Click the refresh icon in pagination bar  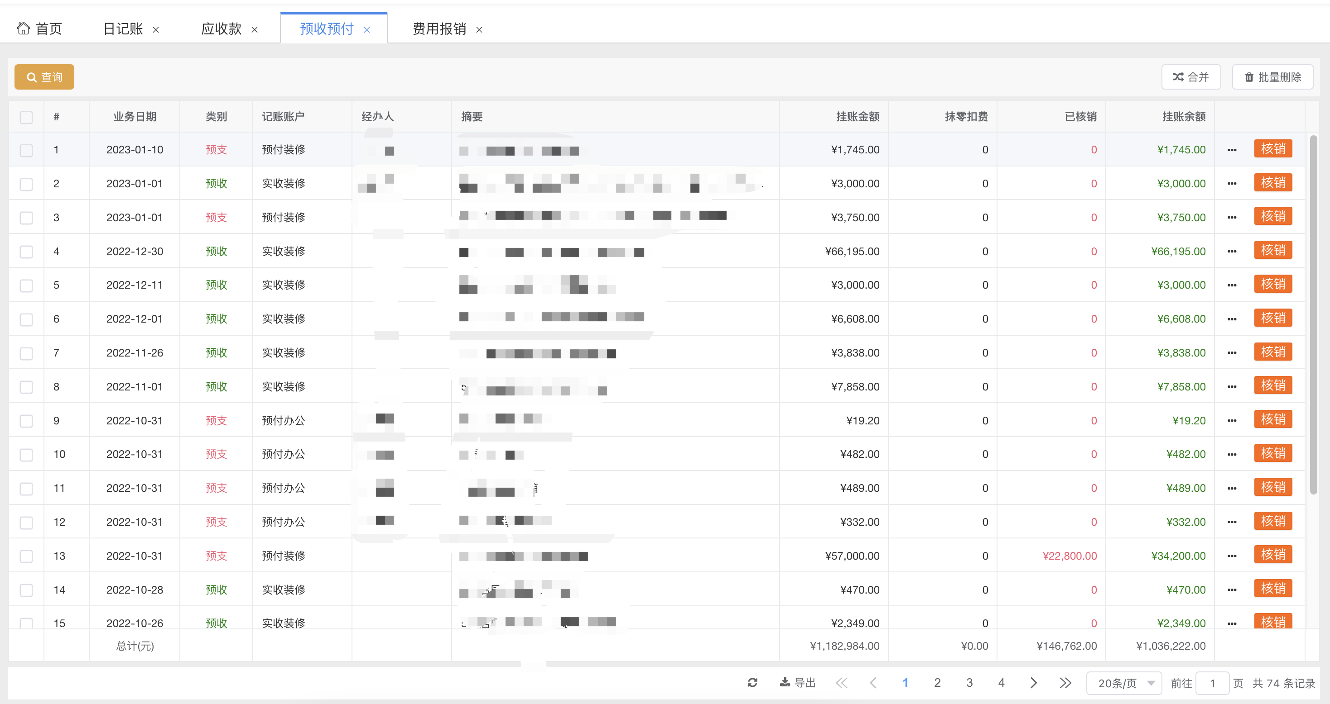[x=752, y=683]
